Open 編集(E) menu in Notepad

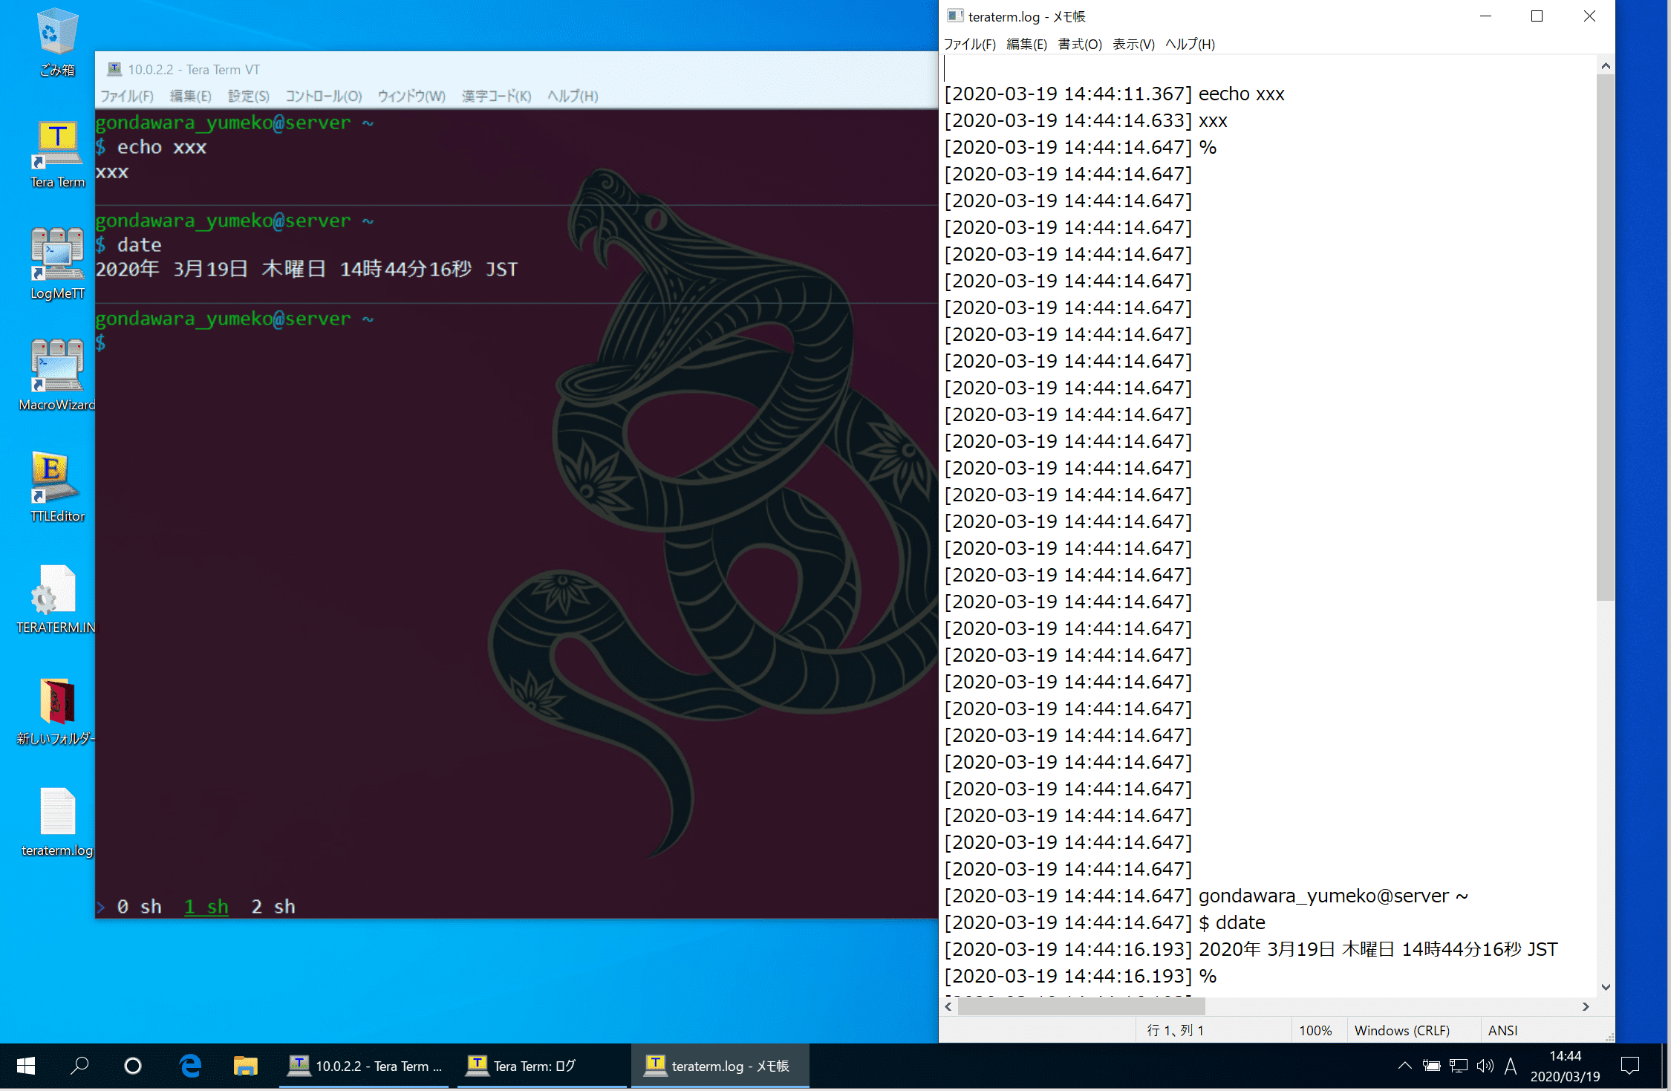1027,44
